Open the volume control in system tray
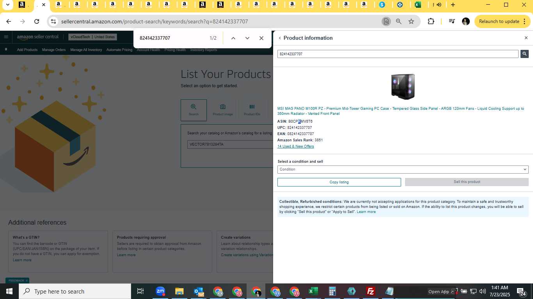 [483, 291]
